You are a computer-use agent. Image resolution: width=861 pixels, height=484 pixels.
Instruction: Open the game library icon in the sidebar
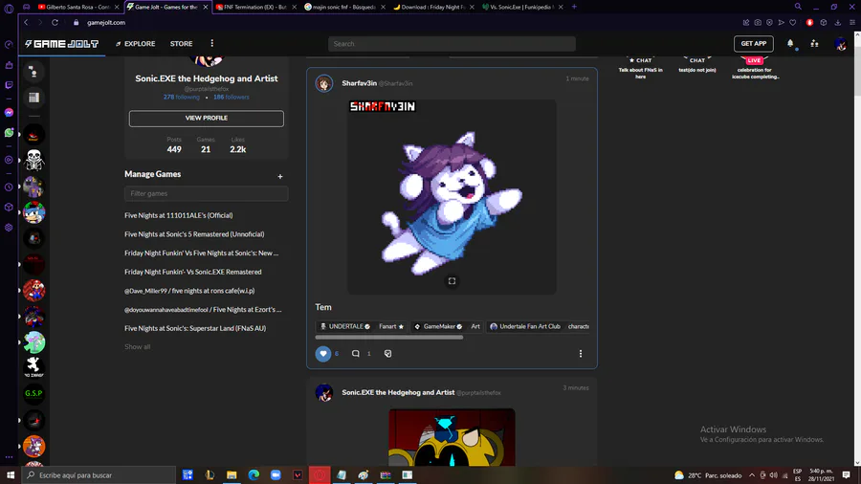pos(33,98)
